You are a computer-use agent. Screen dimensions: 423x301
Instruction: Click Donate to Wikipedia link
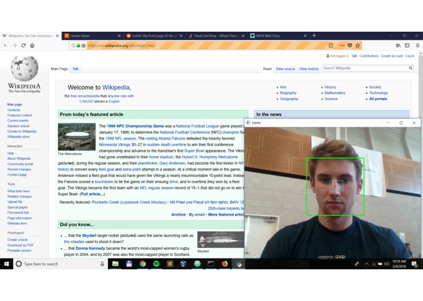[x=21, y=132]
